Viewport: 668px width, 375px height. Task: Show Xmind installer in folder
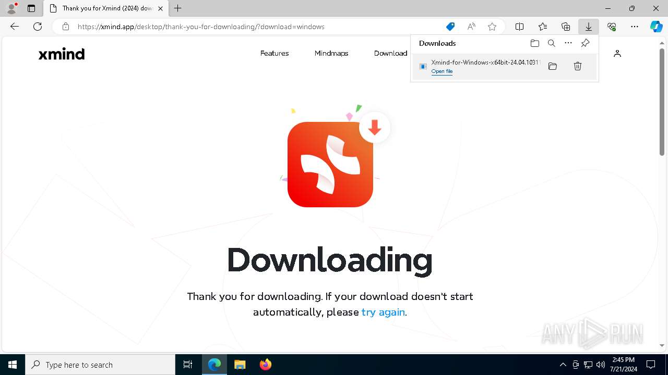click(x=553, y=66)
